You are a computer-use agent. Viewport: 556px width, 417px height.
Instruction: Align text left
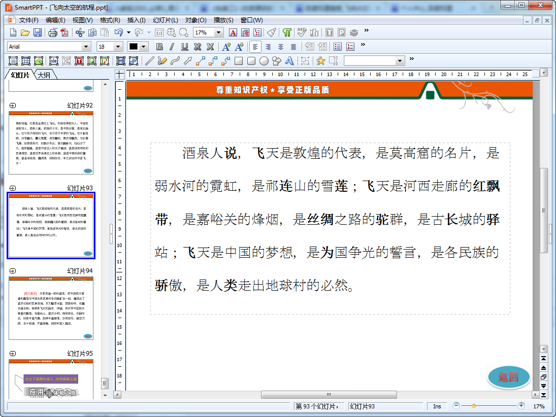(x=255, y=47)
